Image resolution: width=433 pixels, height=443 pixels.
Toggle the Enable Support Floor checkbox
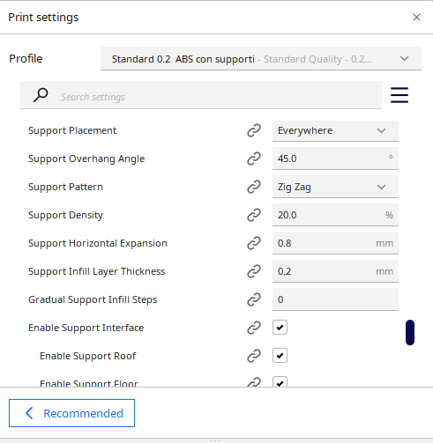[280, 382]
